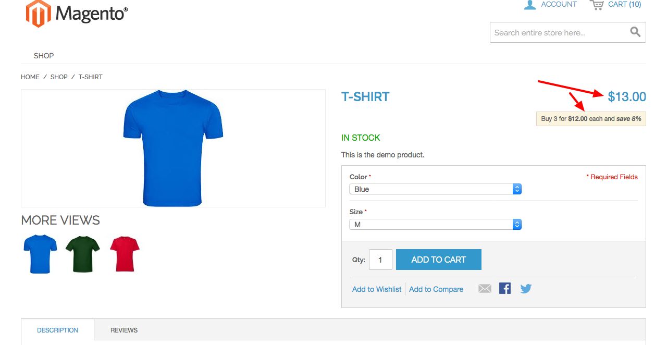Share the product on Twitter

tap(526, 289)
